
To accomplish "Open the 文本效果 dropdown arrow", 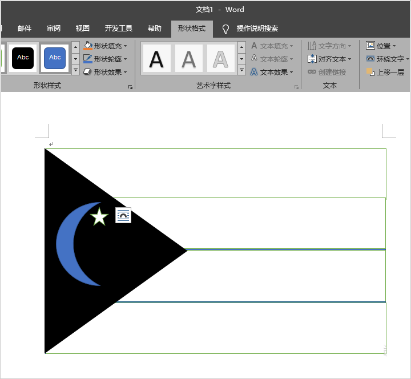I will 292,72.
